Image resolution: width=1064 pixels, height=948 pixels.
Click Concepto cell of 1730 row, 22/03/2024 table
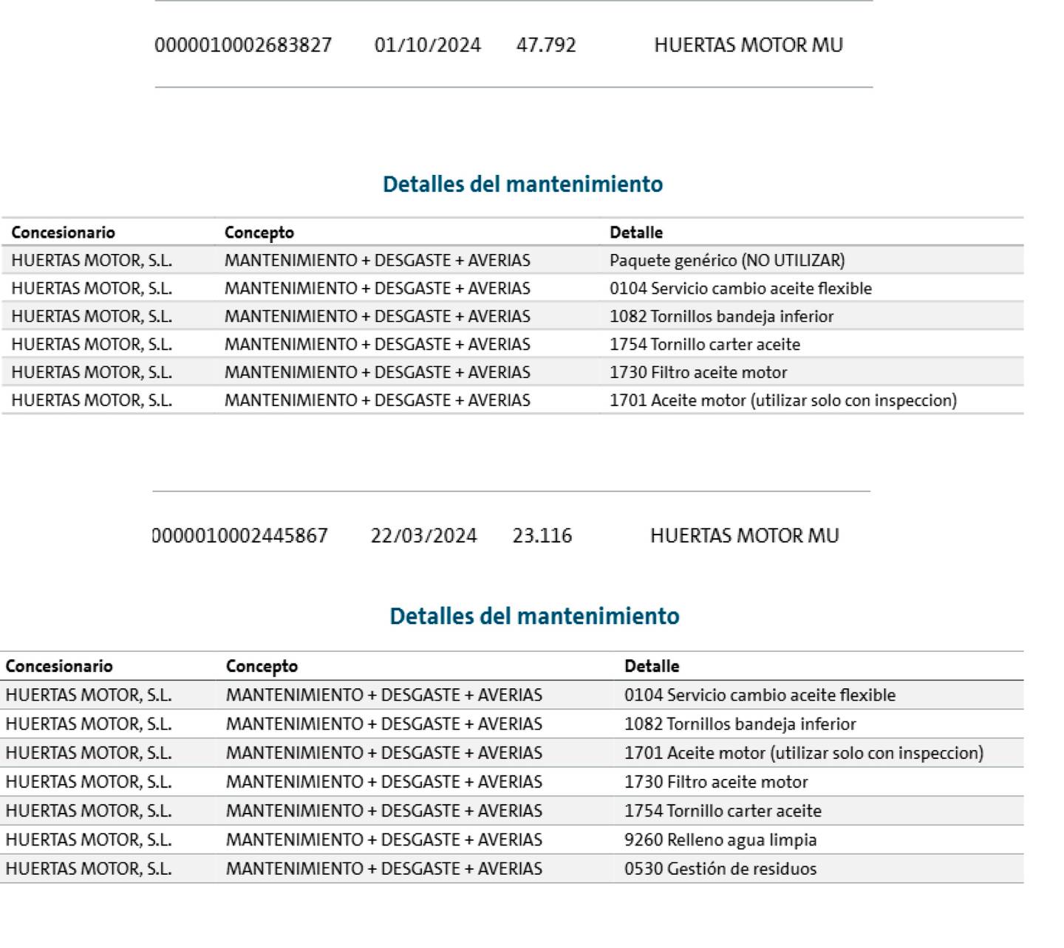[x=384, y=782]
